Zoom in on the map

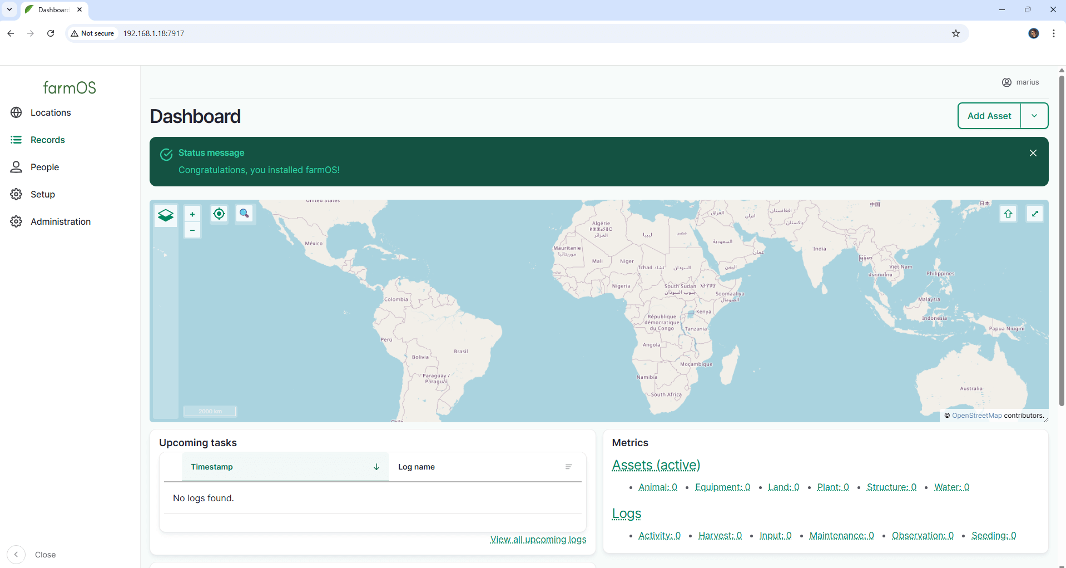point(192,214)
